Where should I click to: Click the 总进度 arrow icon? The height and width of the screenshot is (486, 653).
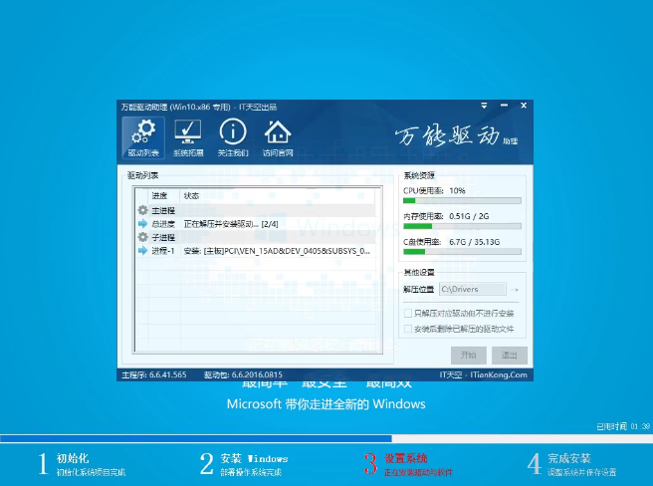[142, 224]
